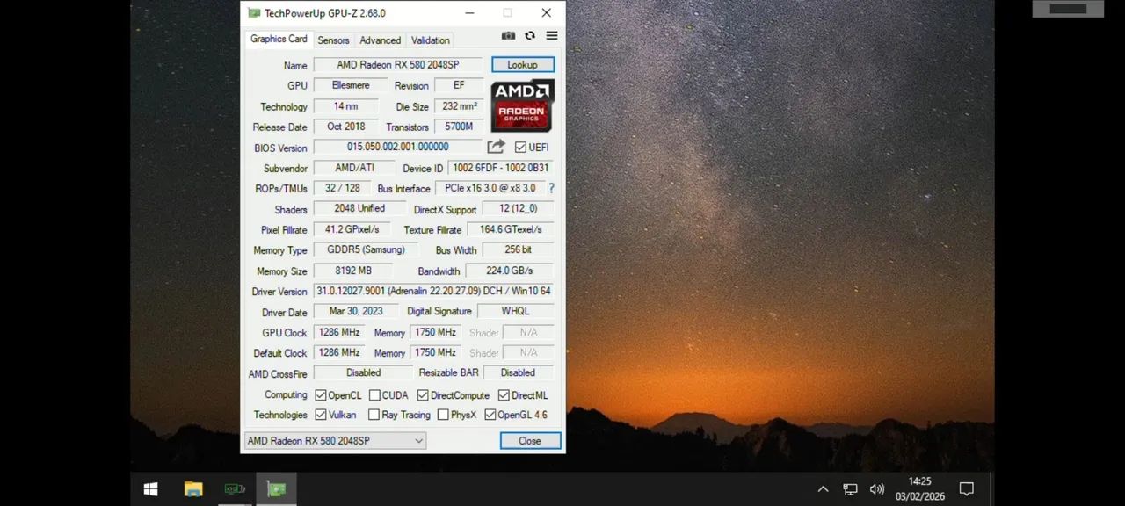Viewport: 1125px width, 506px height.
Task: Click the Subvendor value AMD/ATI
Action: (354, 168)
